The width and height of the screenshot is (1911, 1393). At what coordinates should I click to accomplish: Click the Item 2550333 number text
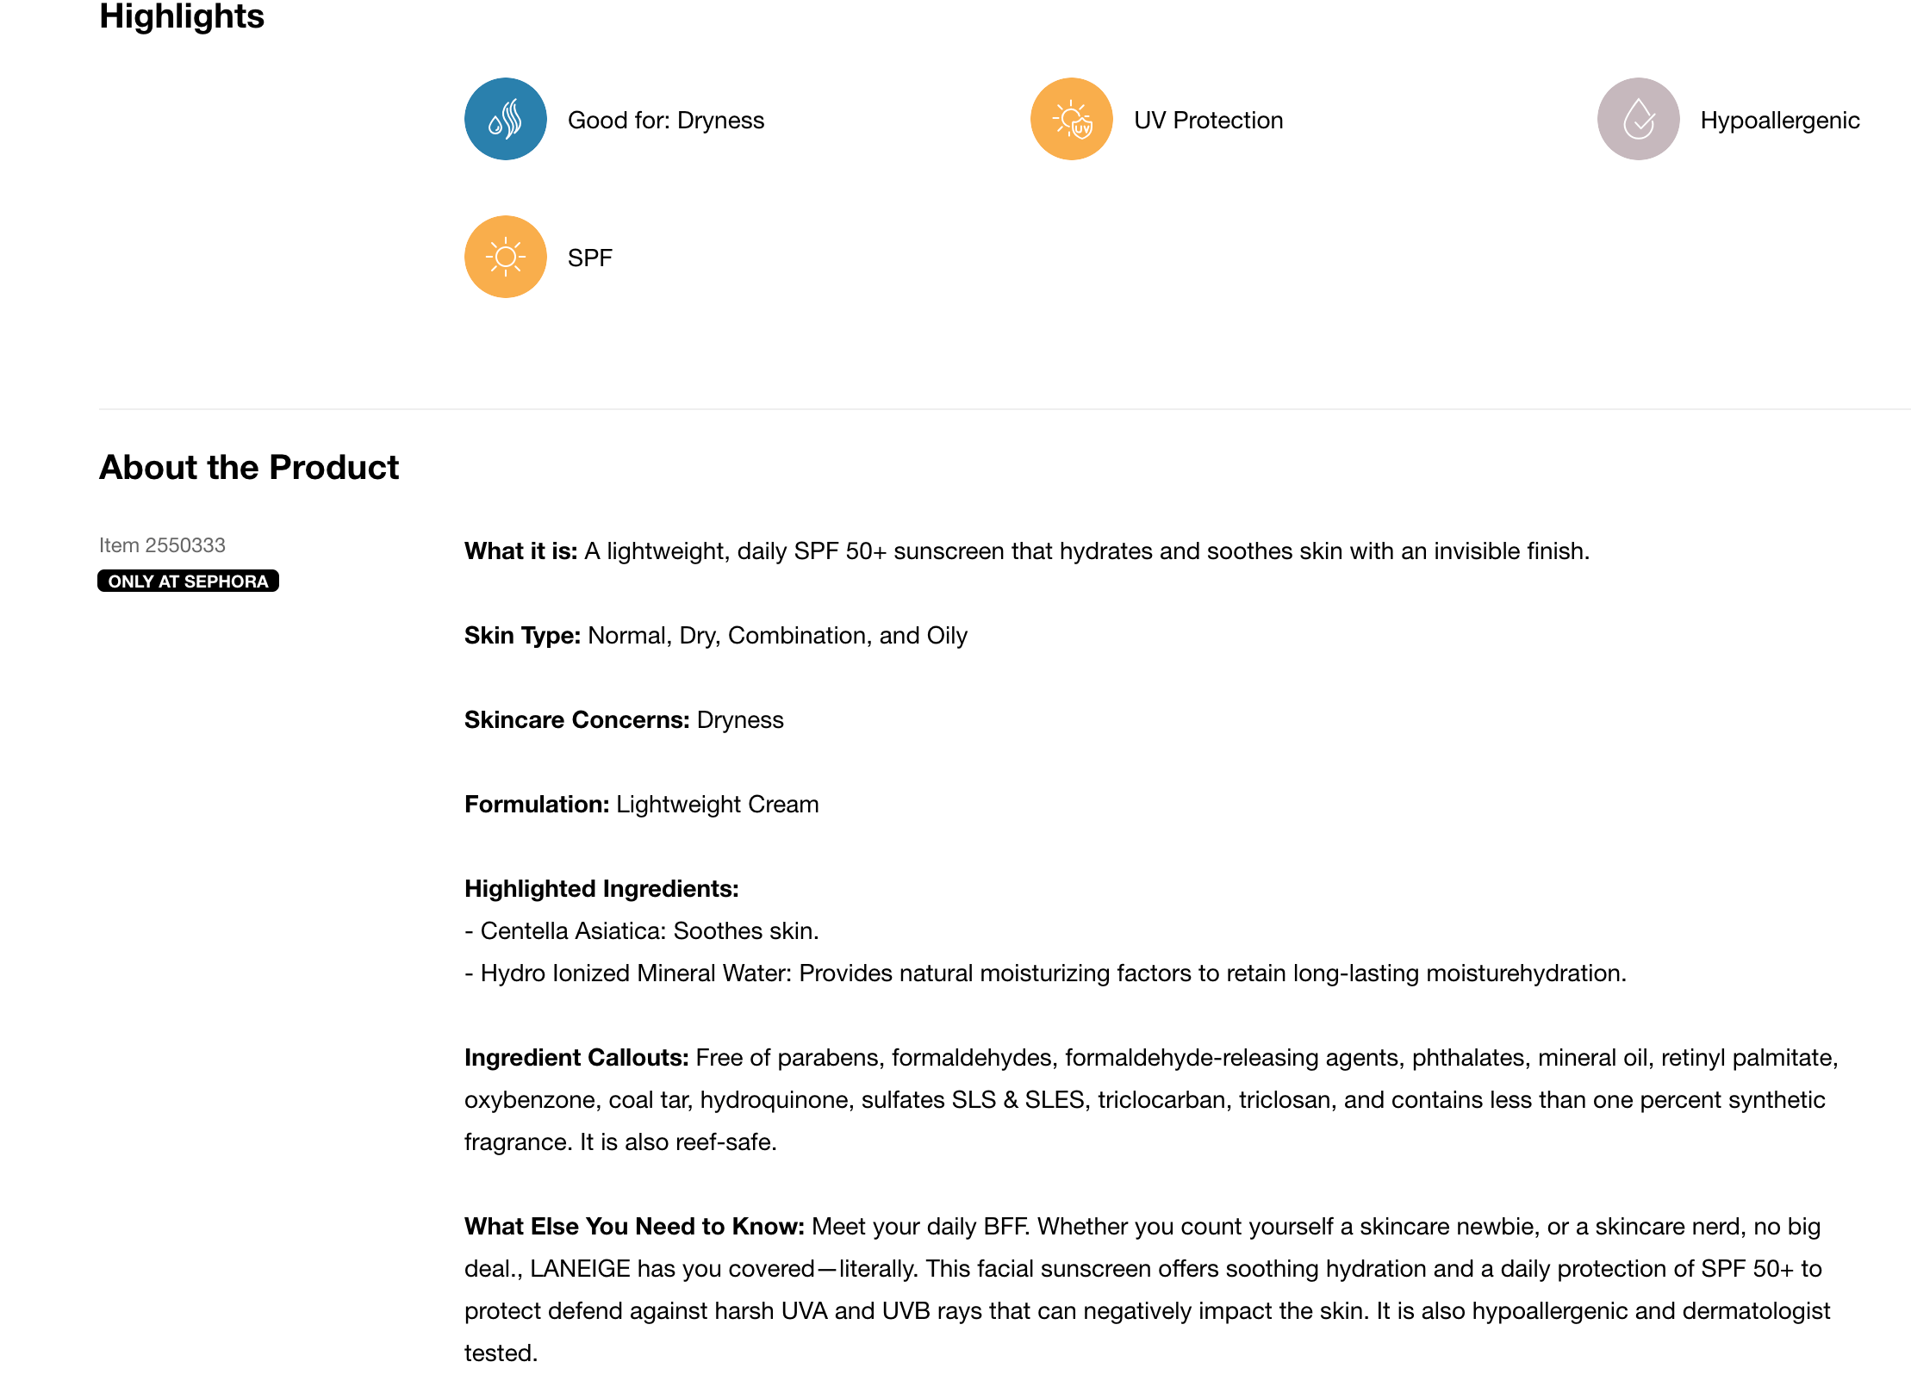(162, 545)
